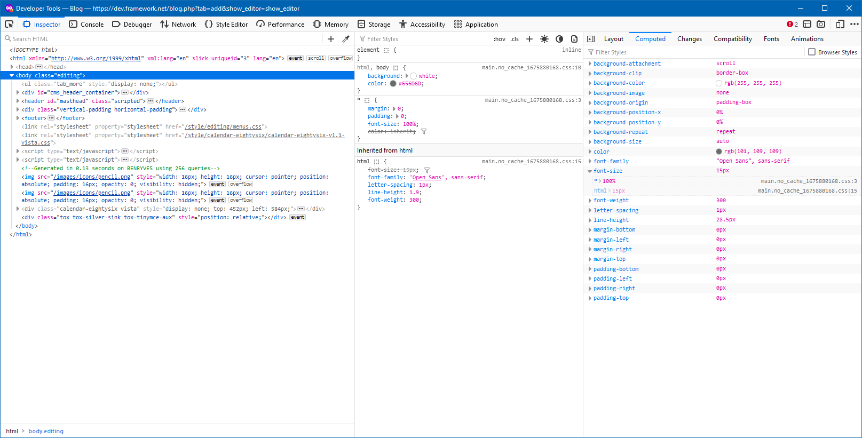This screenshot has height=438, width=862.
Task: Collapse the body class="editing" node
Action: [x=12, y=76]
